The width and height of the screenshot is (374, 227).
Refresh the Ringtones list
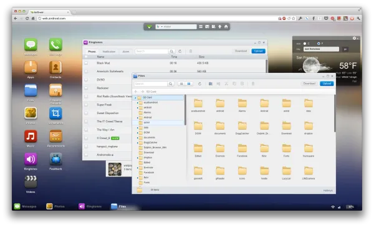point(180,51)
